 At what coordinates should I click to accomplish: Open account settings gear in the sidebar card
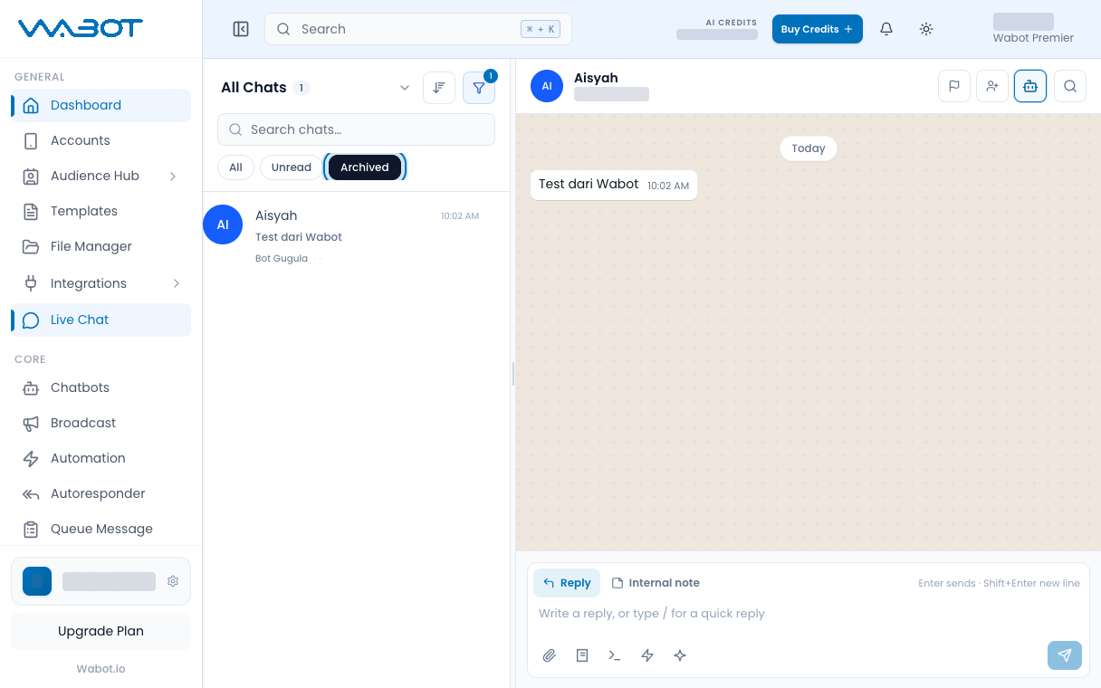173,581
